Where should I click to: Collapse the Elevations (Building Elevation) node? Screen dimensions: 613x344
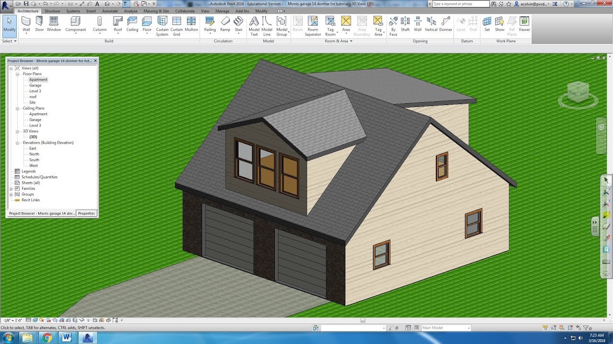point(17,143)
